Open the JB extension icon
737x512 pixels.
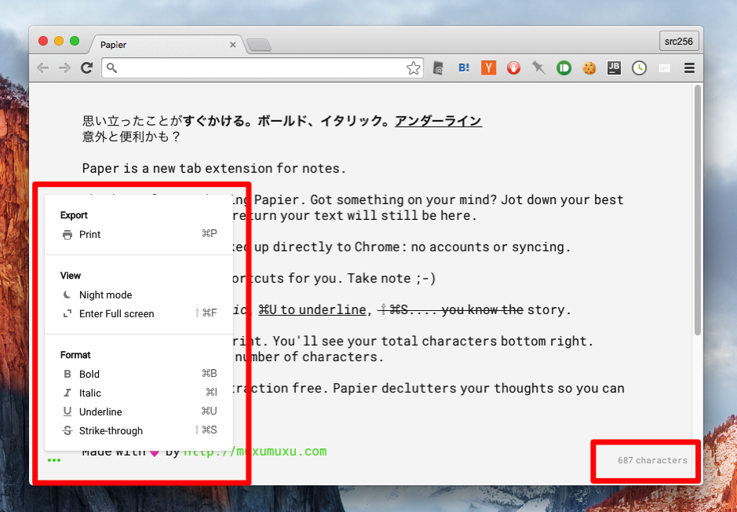pos(614,68)
